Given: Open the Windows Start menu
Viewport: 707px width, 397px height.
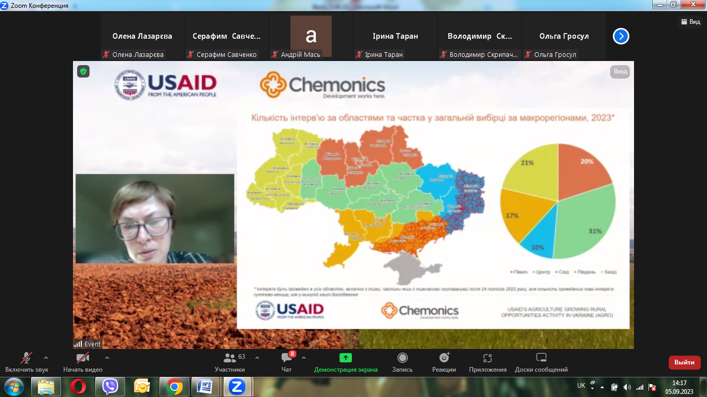Looking at the screenshot, I should point(13,387).
